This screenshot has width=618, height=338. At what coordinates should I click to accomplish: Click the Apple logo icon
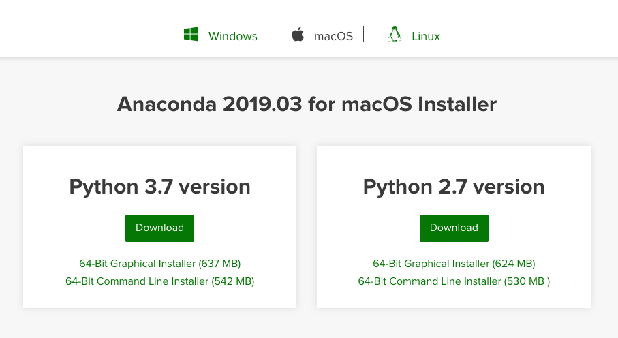298,35
